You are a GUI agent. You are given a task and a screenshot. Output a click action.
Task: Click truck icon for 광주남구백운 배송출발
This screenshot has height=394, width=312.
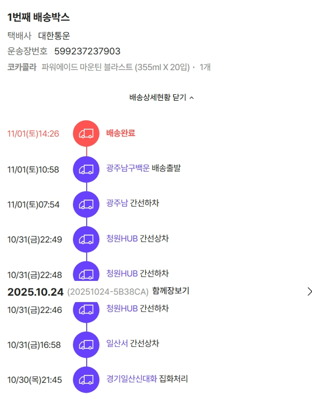[86, 169]
